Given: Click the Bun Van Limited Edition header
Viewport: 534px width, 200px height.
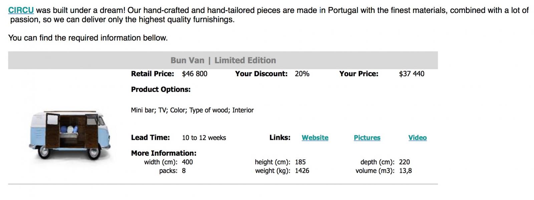Looking at the screenshot, I should tap(223, 60).
